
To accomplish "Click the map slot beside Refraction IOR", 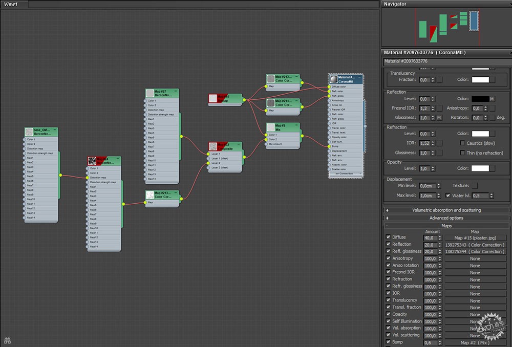I will [x=439, y=143].
